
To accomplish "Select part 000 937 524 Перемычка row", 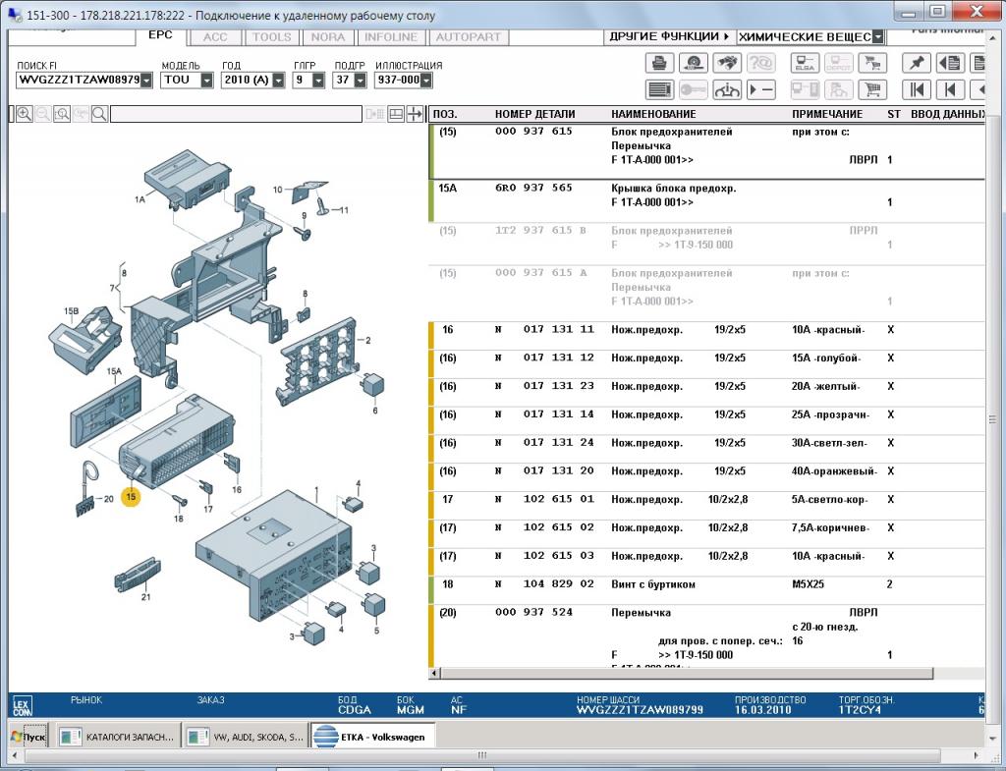I will tap(707, 635).
